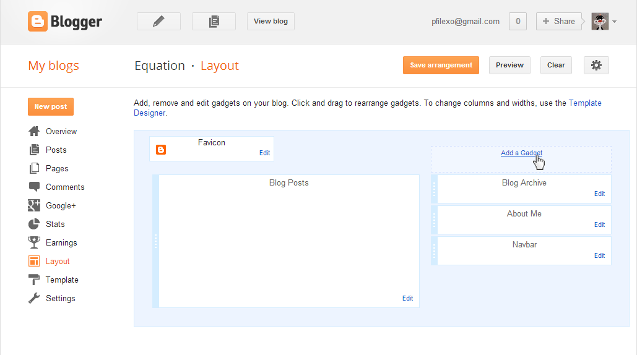This screenshot has width=637, height=355.
Task: Select Settings from the sidebar
Action: [x=60, y=298]
